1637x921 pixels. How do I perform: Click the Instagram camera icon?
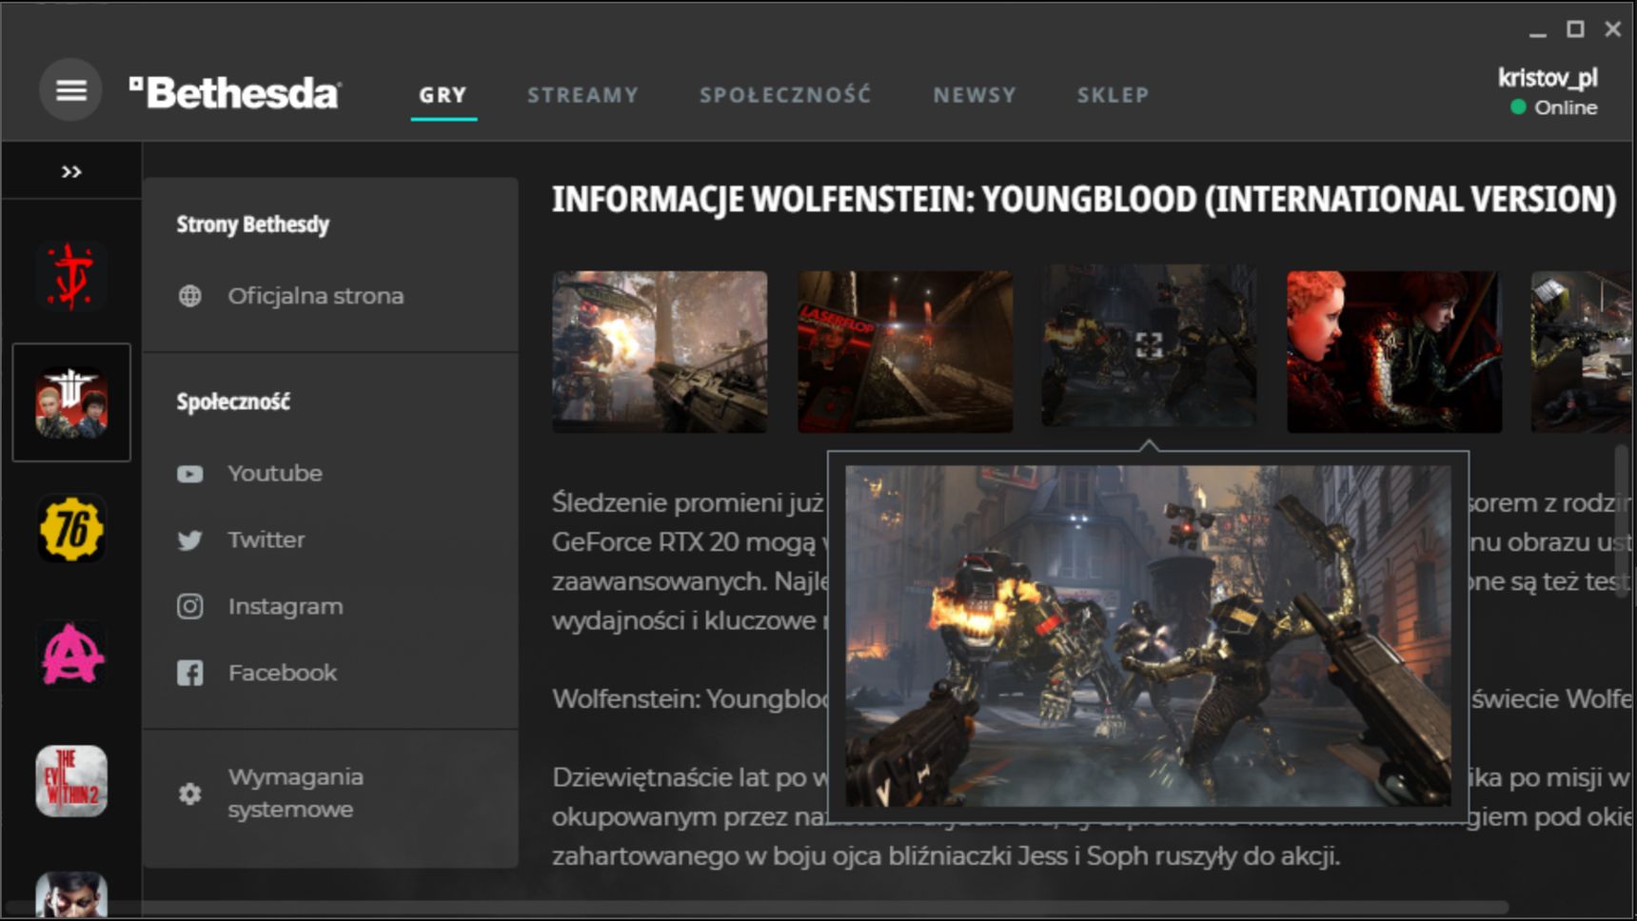190,606
